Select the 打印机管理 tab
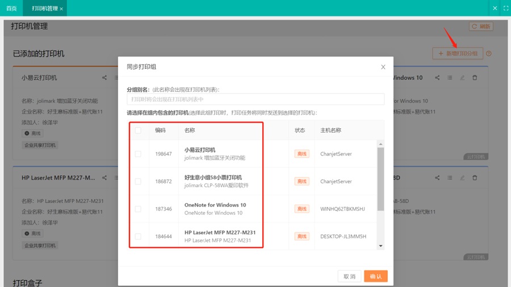Viewport: 511px width, 287px height. [45, 8]
